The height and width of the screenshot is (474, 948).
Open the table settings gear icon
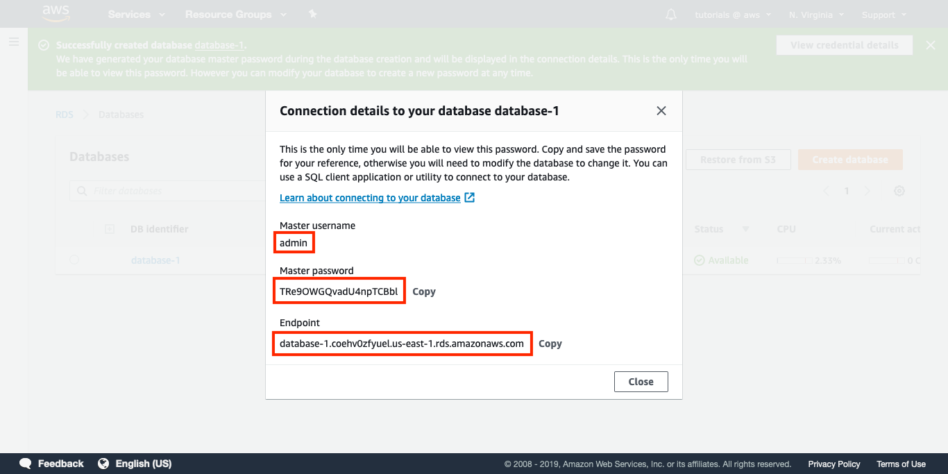click(899, 191)
